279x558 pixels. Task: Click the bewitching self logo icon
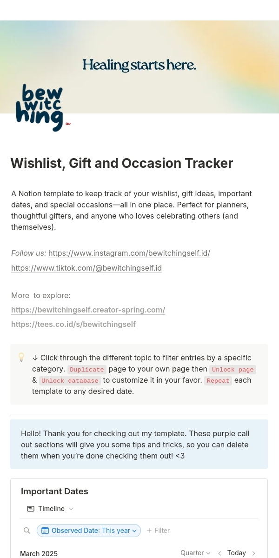coord(41,108)
